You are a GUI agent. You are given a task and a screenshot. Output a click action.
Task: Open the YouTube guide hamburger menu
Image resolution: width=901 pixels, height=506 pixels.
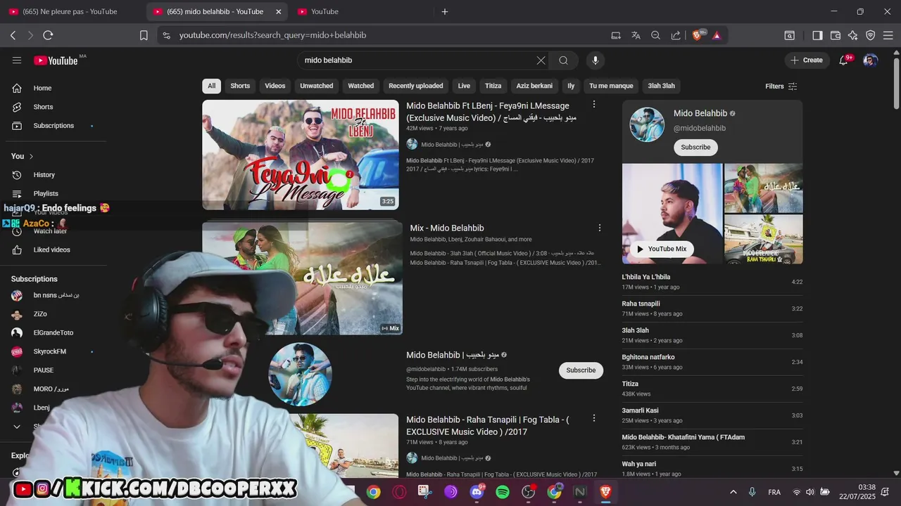pyautogui.click(x=17, y=60)
